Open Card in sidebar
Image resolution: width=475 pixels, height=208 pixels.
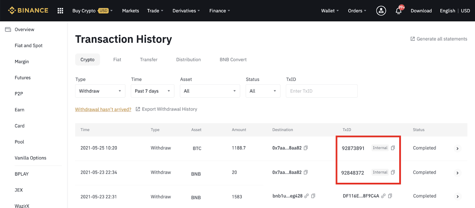[x=20, y=126]
